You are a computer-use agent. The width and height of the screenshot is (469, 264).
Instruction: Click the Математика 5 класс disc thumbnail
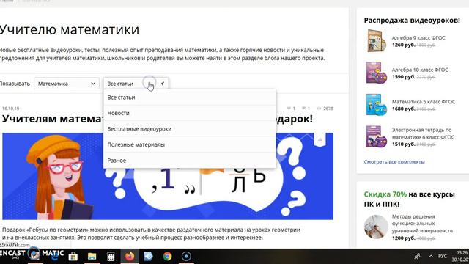tap(377, 104)
